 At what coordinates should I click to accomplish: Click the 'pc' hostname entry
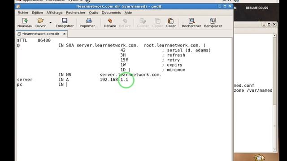click(20, 85)
